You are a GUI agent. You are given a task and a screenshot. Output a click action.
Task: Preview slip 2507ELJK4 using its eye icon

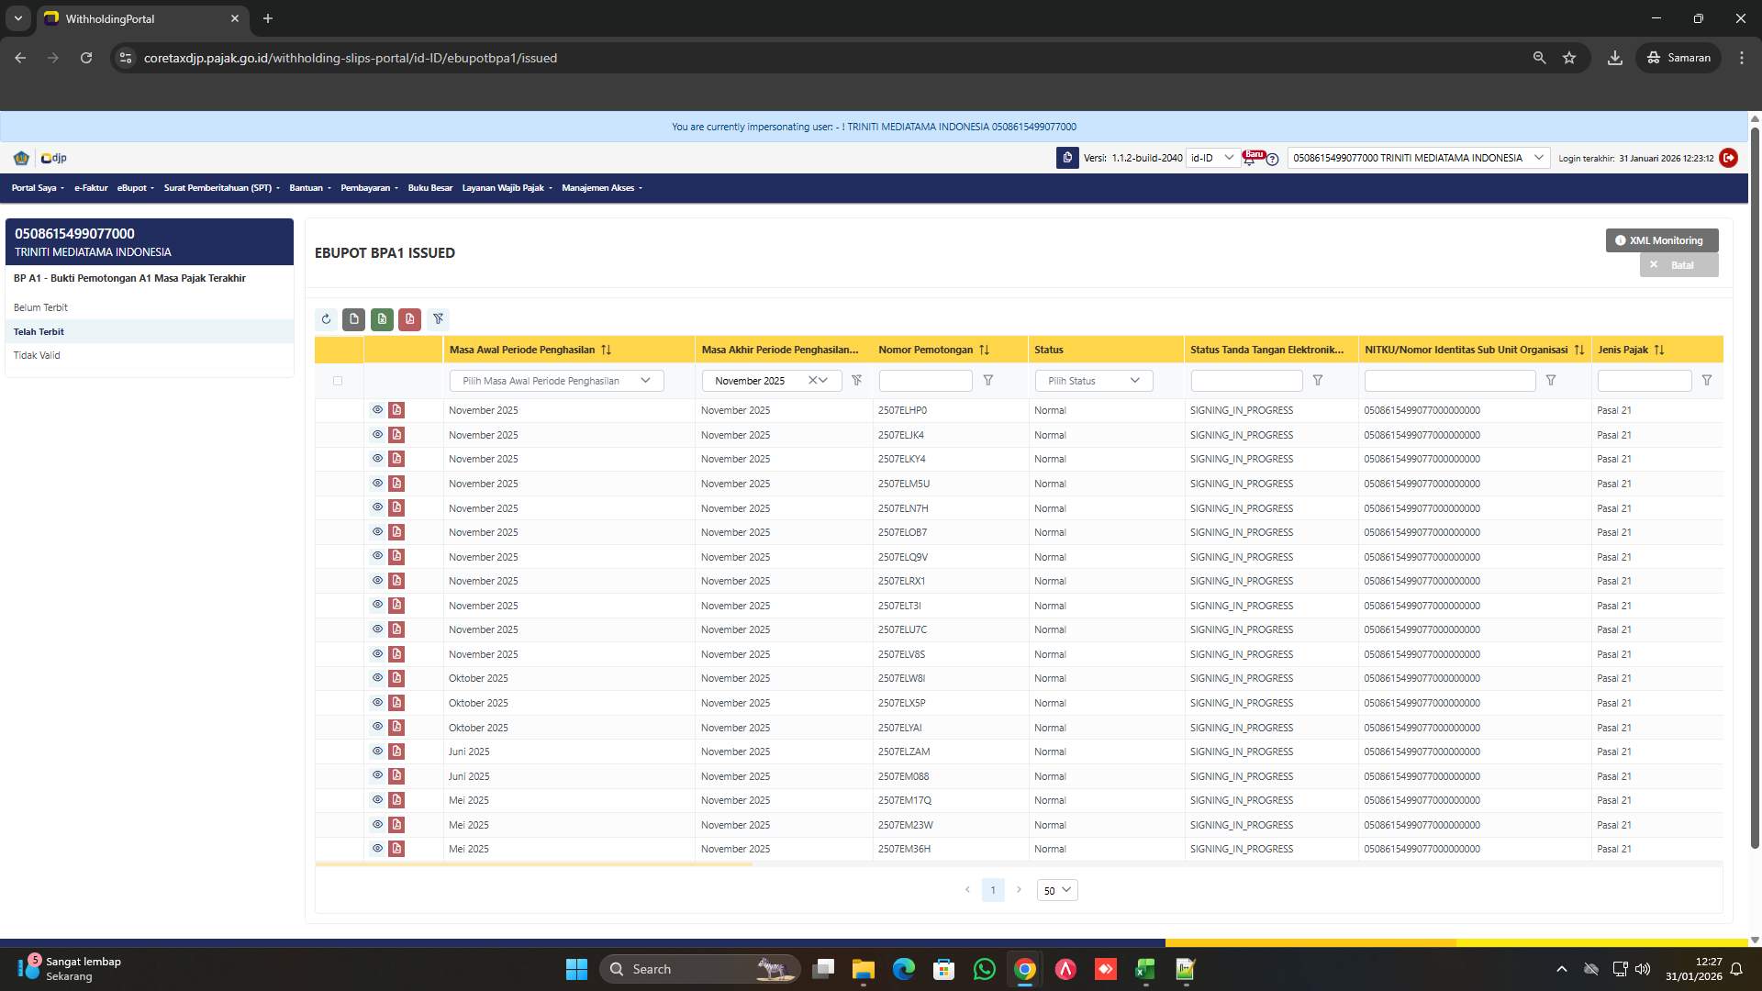pos(377,434)
